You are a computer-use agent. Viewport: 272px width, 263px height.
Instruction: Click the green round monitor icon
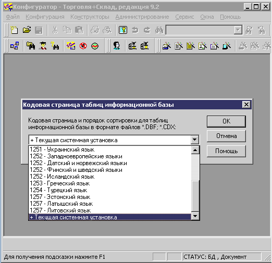[x=95, y=46]
